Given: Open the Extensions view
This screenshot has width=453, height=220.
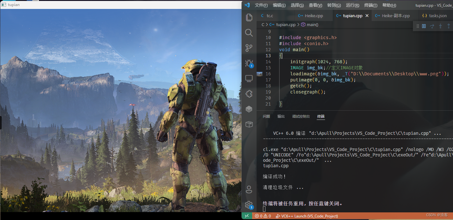Looking at the screenshot, I should [249, 94].
